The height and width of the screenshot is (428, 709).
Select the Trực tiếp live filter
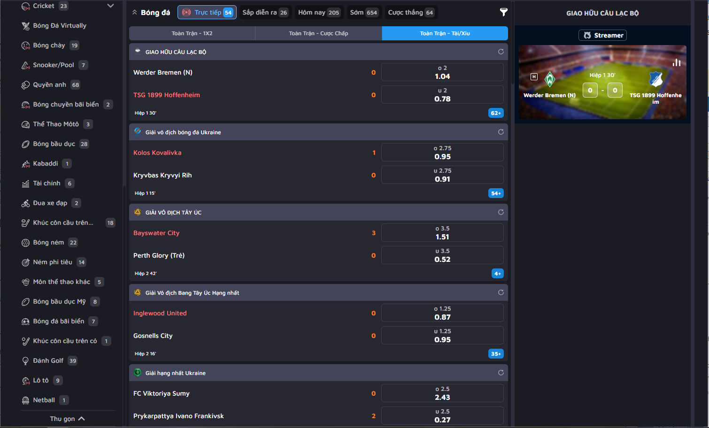(207, 13)
